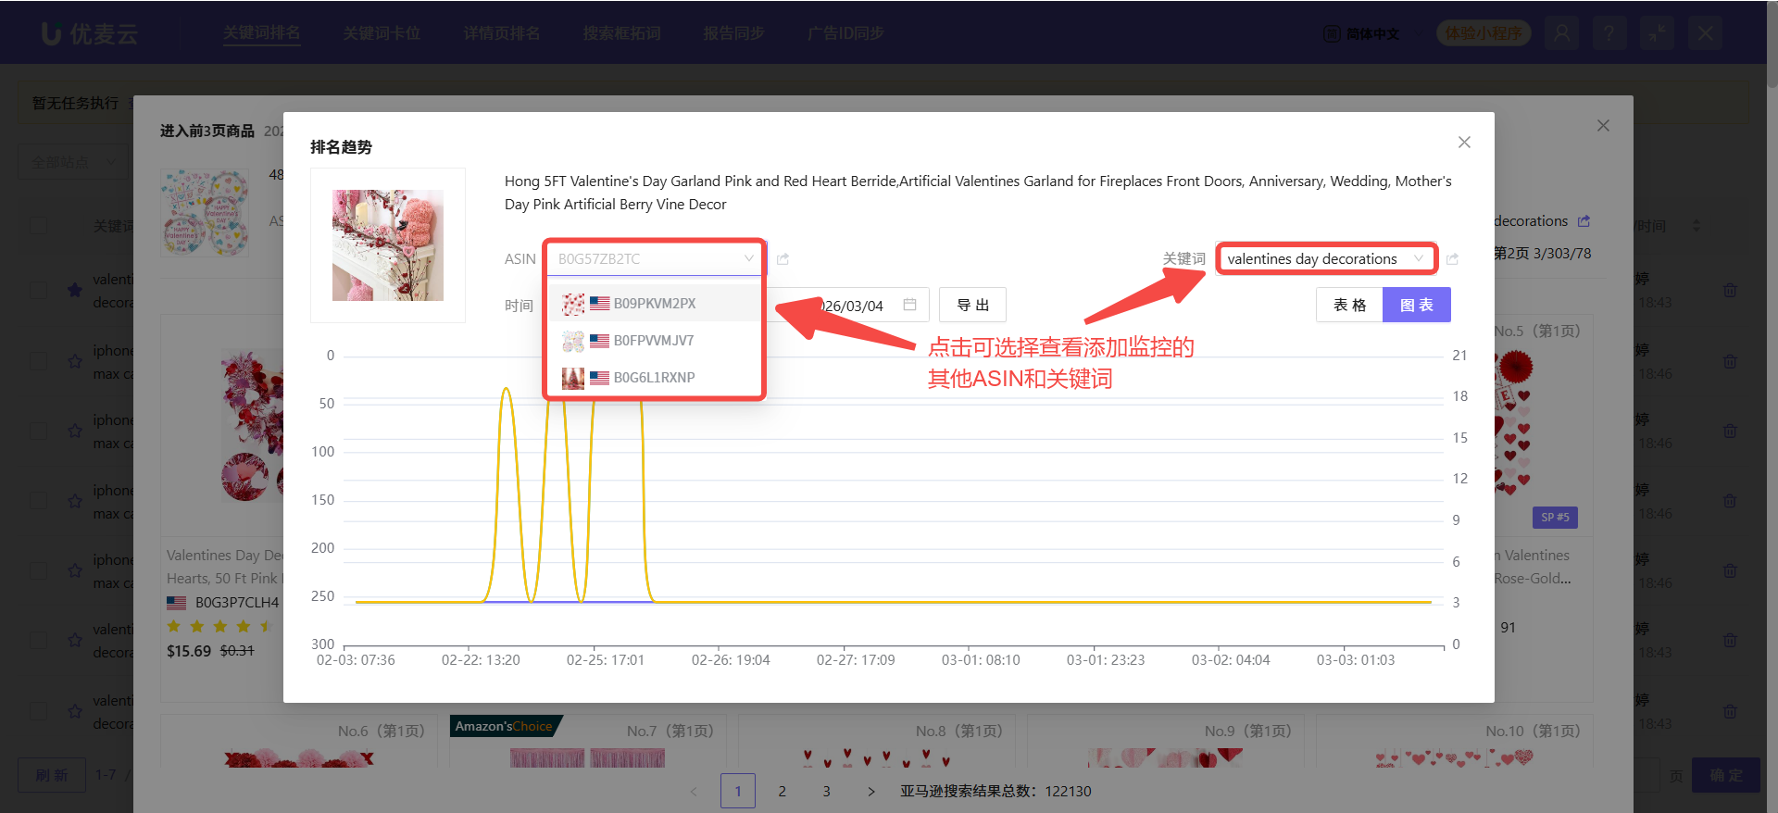Switch view to 表格 table mode
The image size is (1778, 813).
tap(1349, 305)
